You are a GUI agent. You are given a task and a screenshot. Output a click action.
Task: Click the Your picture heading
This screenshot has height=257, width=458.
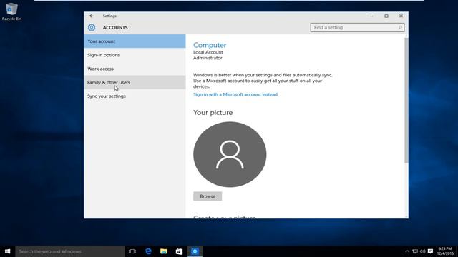(x=213, y=112)
